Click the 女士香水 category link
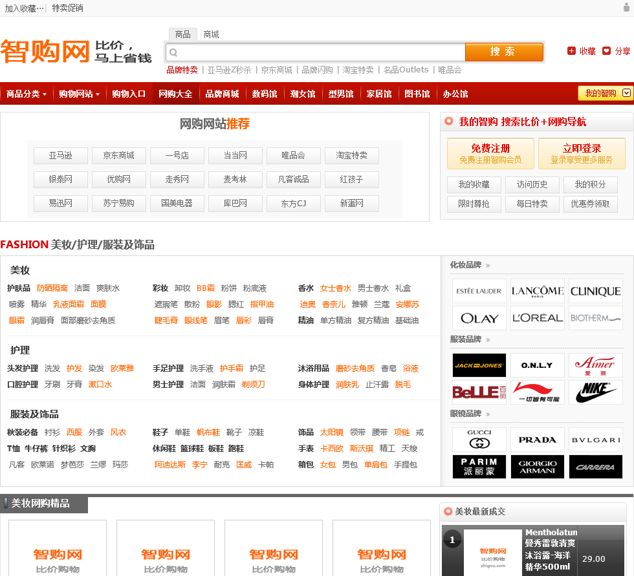 336,288
